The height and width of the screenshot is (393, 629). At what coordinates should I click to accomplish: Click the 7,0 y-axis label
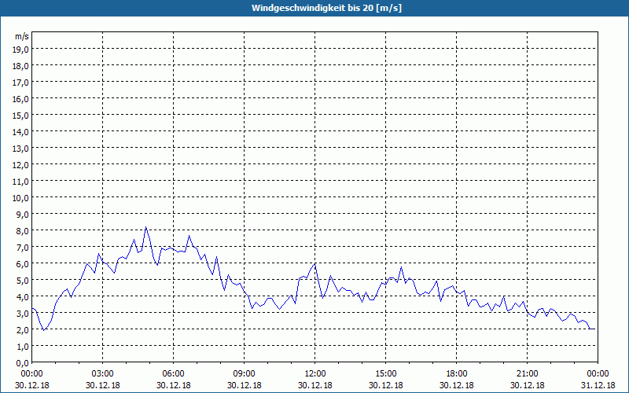pos(23,248)
